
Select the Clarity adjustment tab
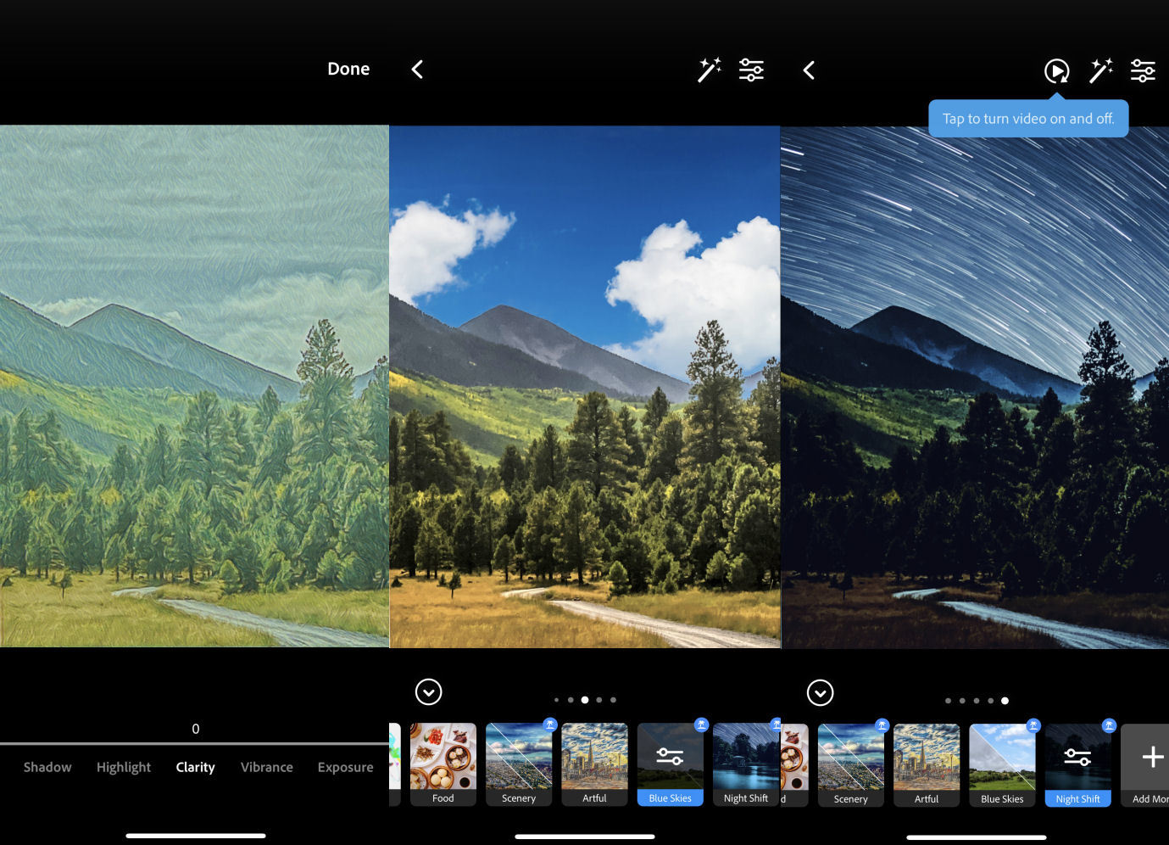195,767
